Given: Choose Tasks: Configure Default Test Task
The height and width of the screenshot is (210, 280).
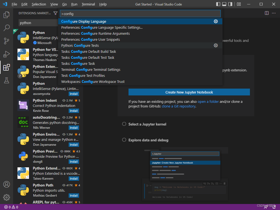Looking at the screenshot, I should tap(140, 57).
